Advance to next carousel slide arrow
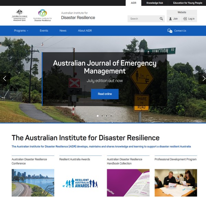 pyautogui.click(x=203, y=78)
